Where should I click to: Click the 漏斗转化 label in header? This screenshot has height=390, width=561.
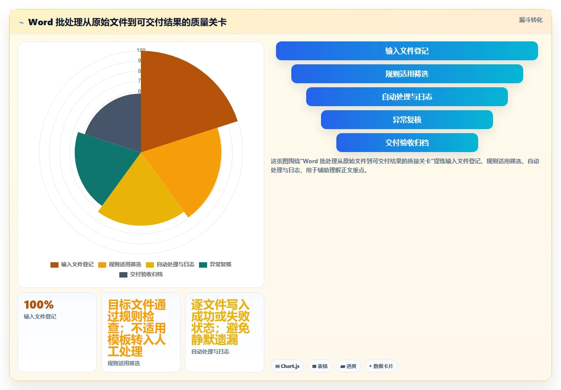pos(531,20)
